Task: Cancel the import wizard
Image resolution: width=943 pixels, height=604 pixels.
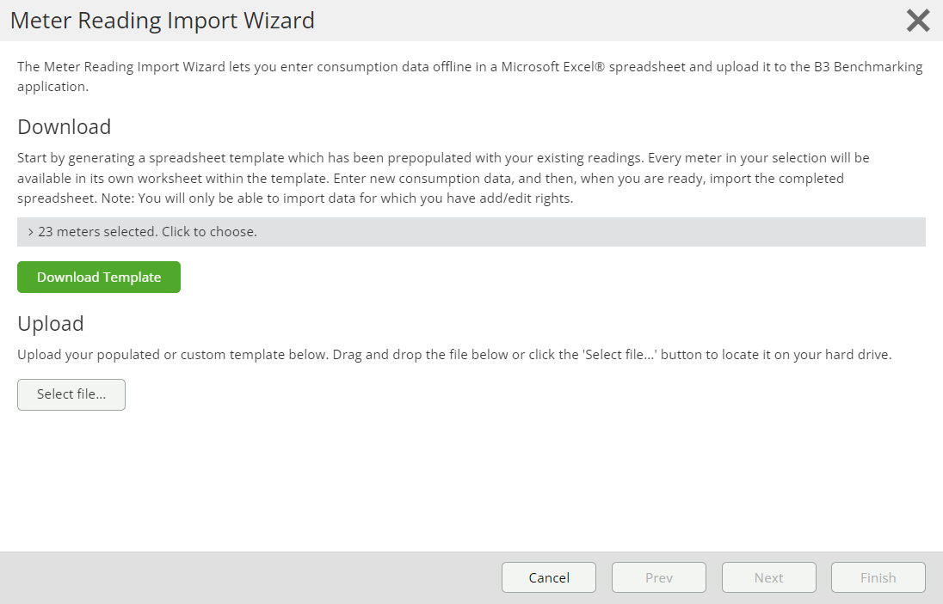Action: pos(549,577)
